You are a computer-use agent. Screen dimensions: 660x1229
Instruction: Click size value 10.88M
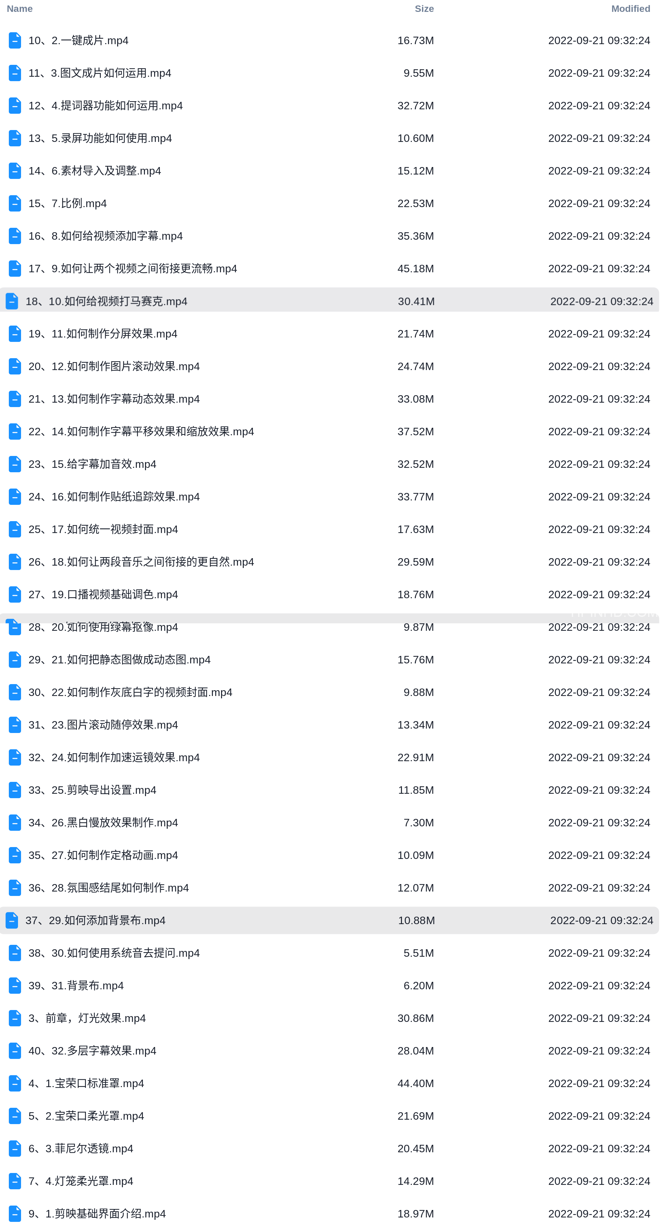click(x=416, y=920)
